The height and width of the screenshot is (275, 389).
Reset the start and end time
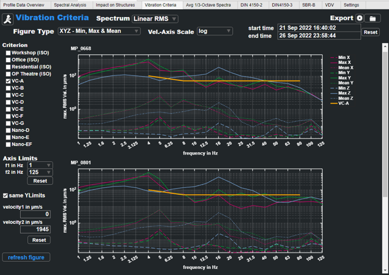pos(370,32)
